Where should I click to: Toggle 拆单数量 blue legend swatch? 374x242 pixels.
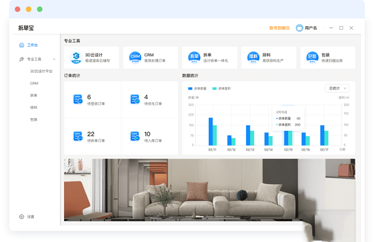point(190,88)
